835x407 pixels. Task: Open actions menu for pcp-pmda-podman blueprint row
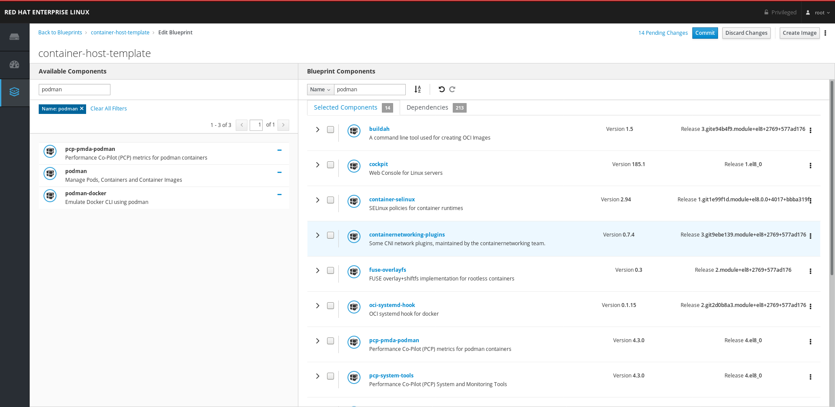[810, 342]
